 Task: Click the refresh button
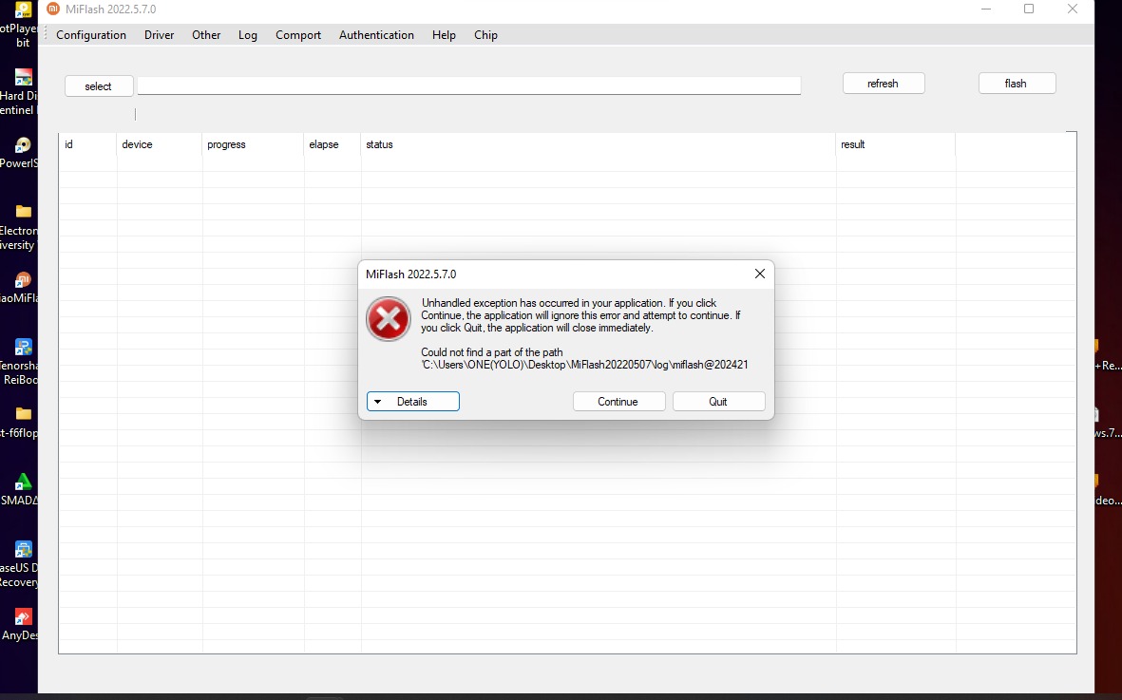tap(883, 84)
